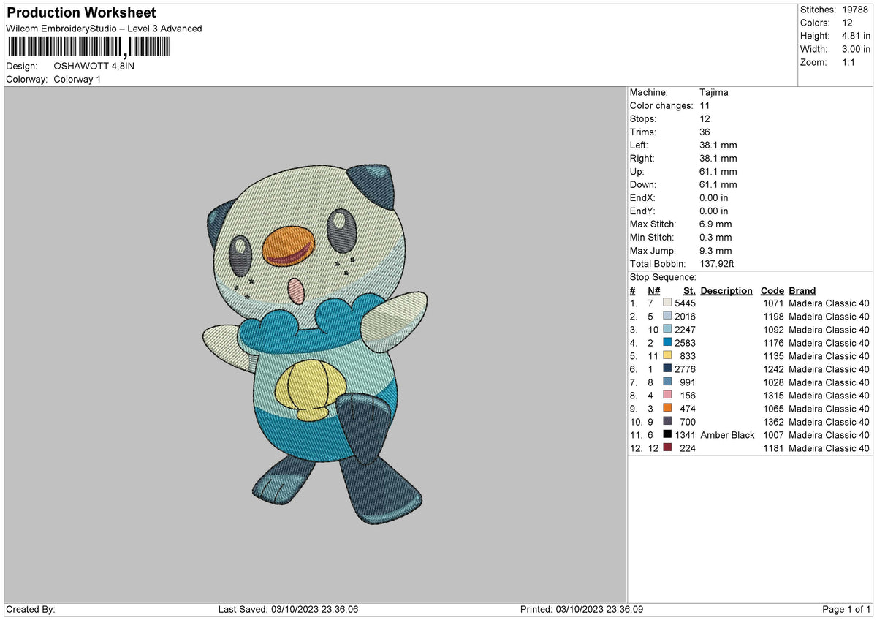This screenshot has height=620, width=877.
Task: Click the stitches count '19788'
Action: pyautogui.click(x=855, y=10)
